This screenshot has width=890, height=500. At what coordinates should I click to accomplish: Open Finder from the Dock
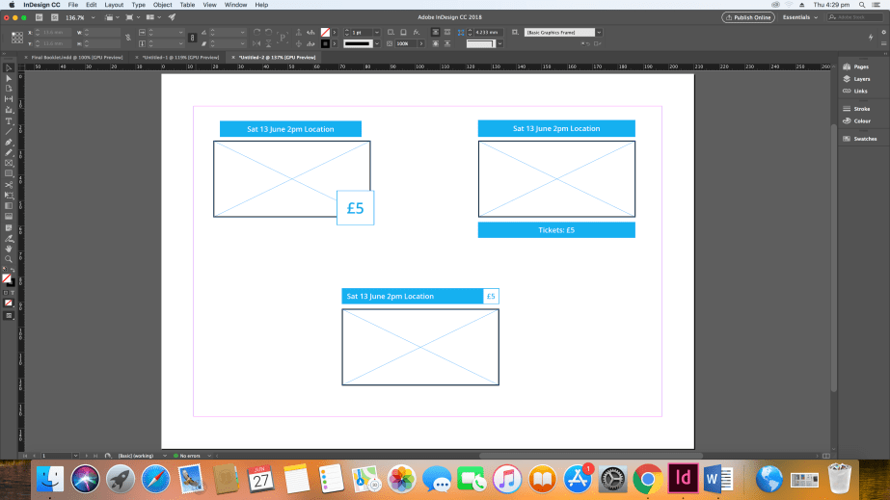point(50,479)
